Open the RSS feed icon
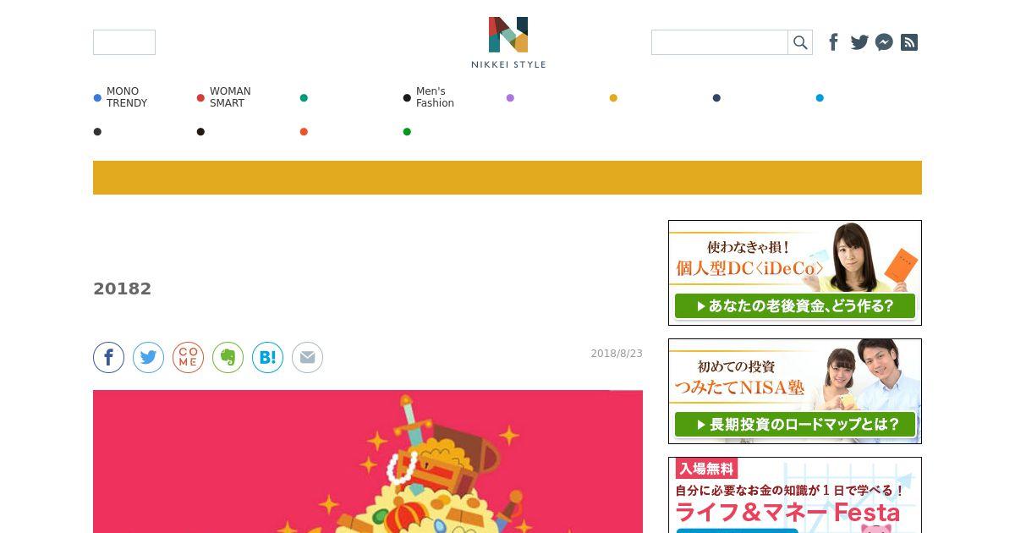 click(x=909, y=42)
